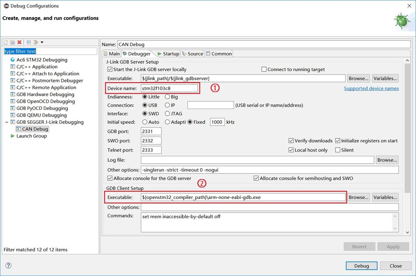416x276 pixels.
Task: Select GDB Hardware Debugging item
Action: [45, 94]
